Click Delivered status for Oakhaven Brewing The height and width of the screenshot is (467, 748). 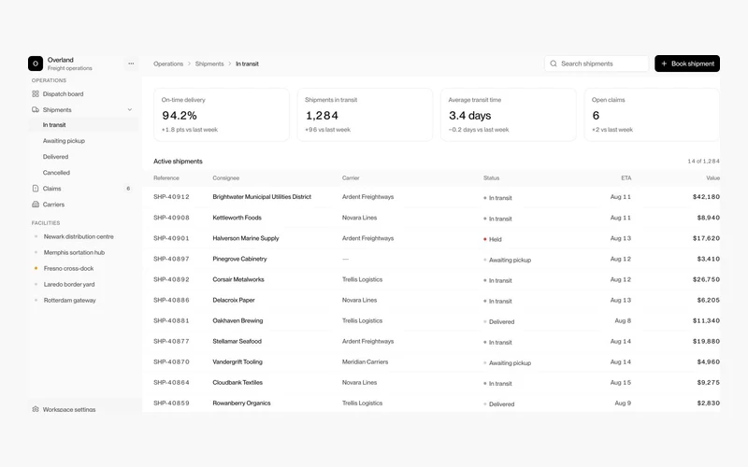499,321
